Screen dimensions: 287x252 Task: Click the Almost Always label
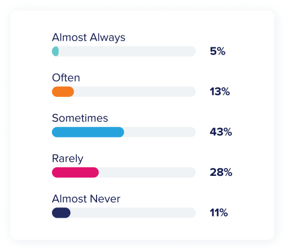(89, 37)
